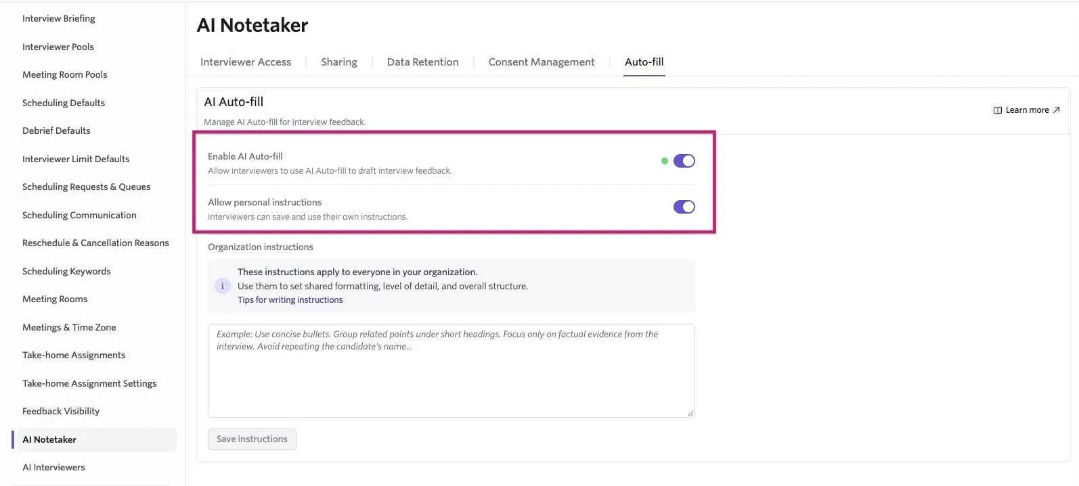Open Meeting Rooms in sidebar
The image size is (1079, 486).
click(x=55, y=299)
